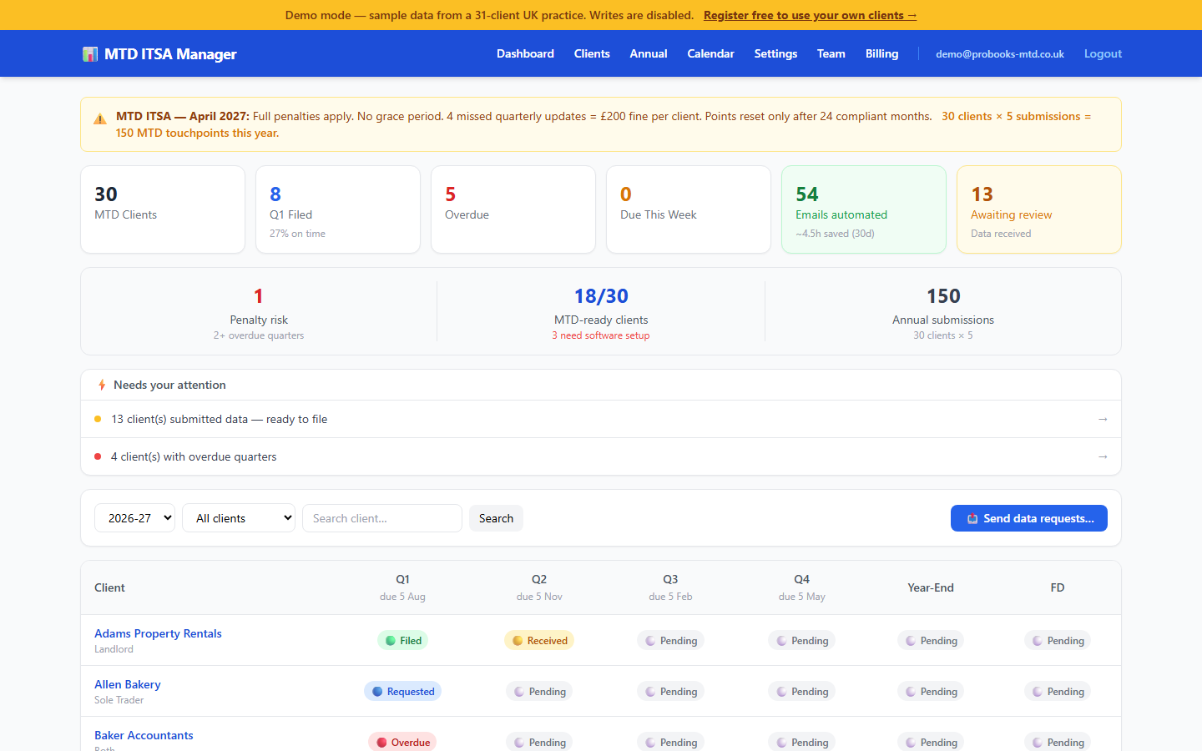Click the MTD ITSA Manager logo icon
This screenshot has height=751, width=1202.
(90, 54)
